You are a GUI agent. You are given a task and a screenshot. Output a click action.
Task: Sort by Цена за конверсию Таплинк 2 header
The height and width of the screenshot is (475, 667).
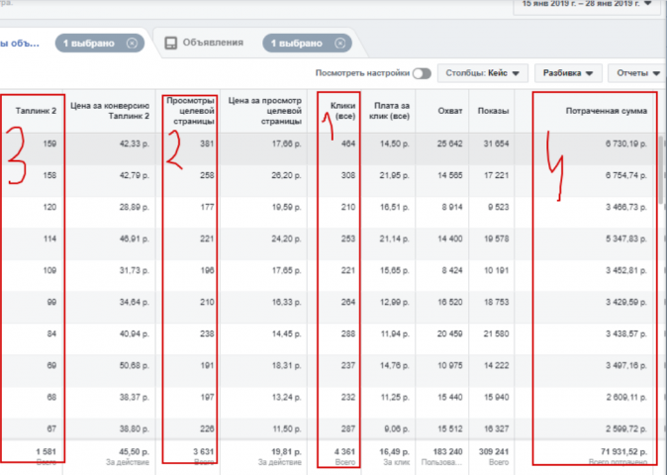(110, 111)
